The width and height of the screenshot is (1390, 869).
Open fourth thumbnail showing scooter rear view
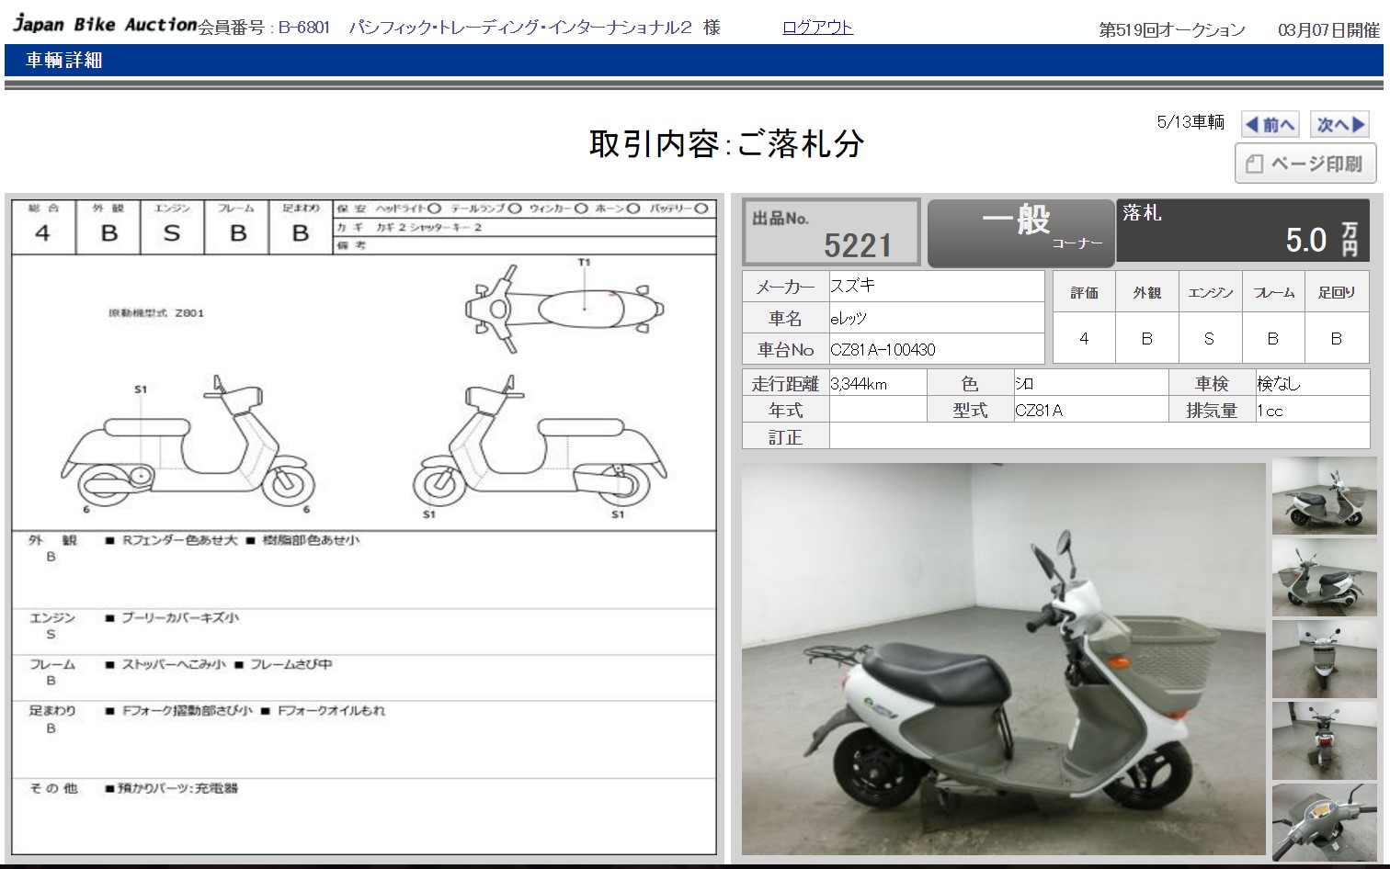tap(1324, 740)
